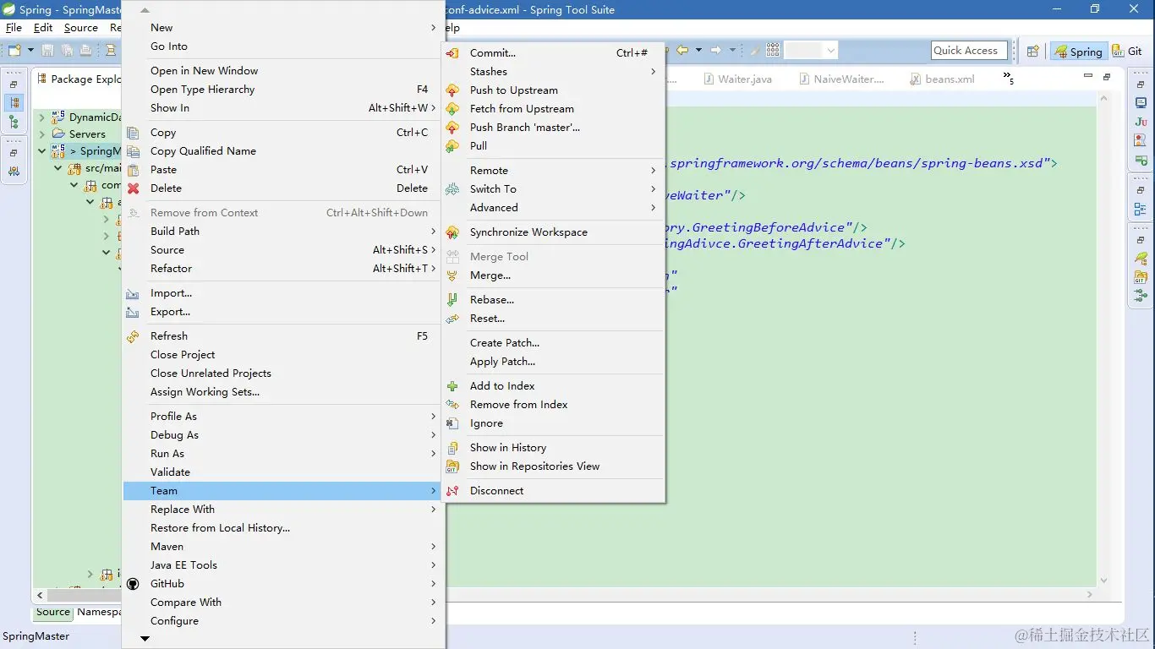Open the Maven submenu

pos(283,547)
